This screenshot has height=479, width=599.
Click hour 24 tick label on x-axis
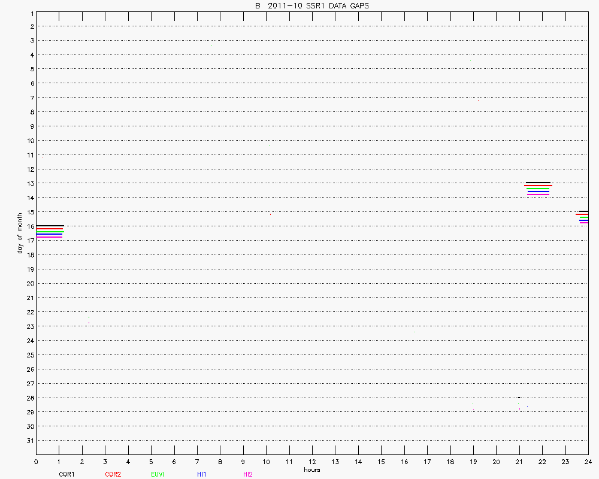coord(588,462)
